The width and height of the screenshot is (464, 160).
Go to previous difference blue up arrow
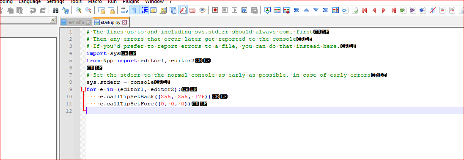click(306, 10)
